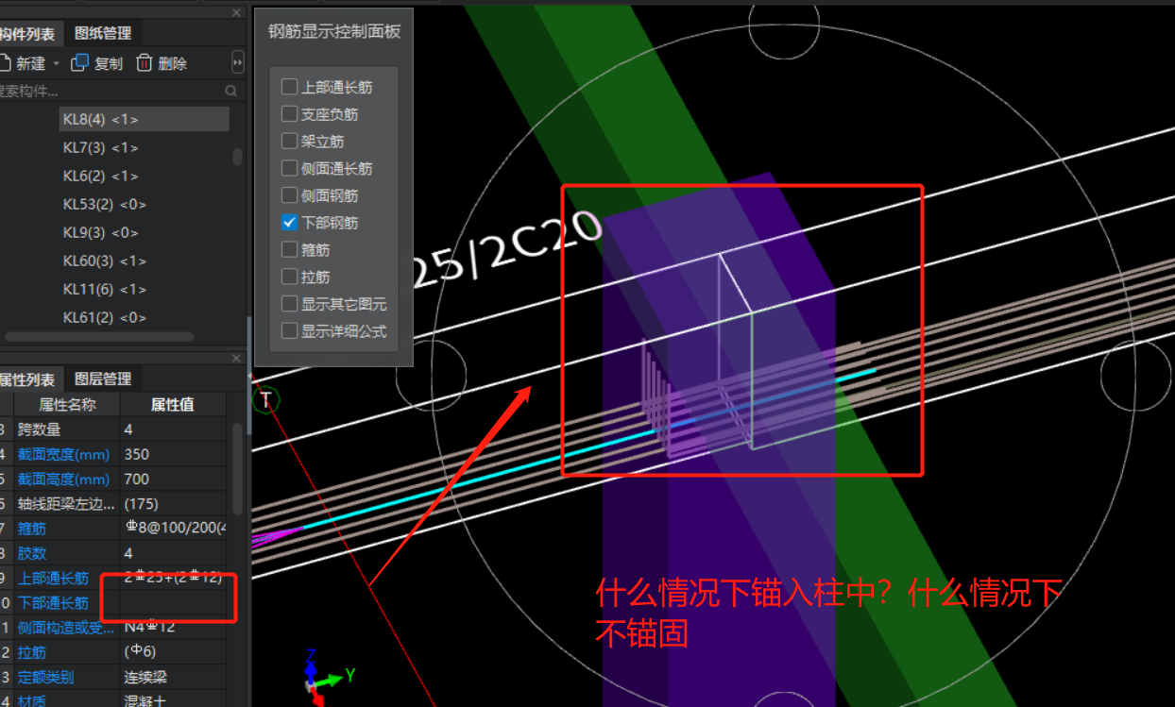
Task: Enable the 侧面通长筋 checkbox
Action: [x=289, y=169]
